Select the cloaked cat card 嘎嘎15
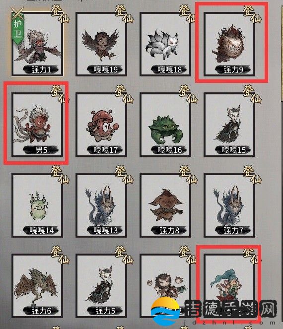The height and width of the screenshot is (329, 283). click(229, 125)
